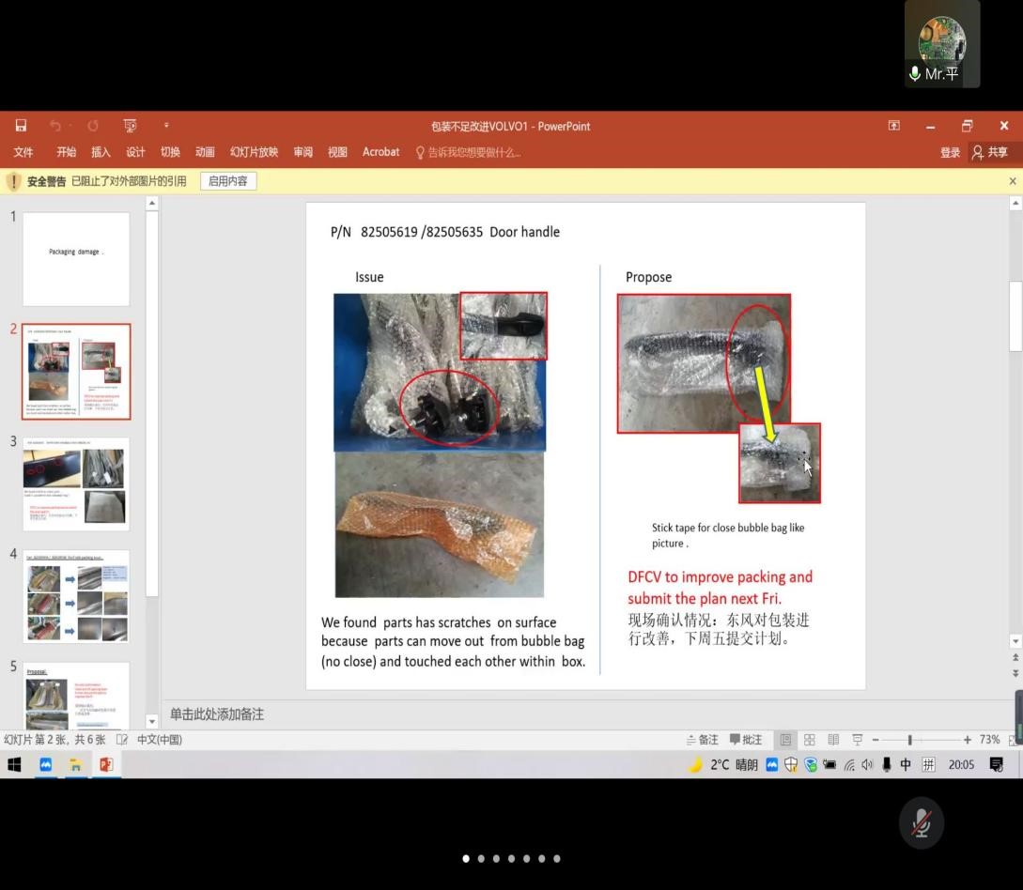This screenshot has width=1023, height=890.
Task: Switch to the 开始 (Home) ribbon tab
Action: [66, 152]
